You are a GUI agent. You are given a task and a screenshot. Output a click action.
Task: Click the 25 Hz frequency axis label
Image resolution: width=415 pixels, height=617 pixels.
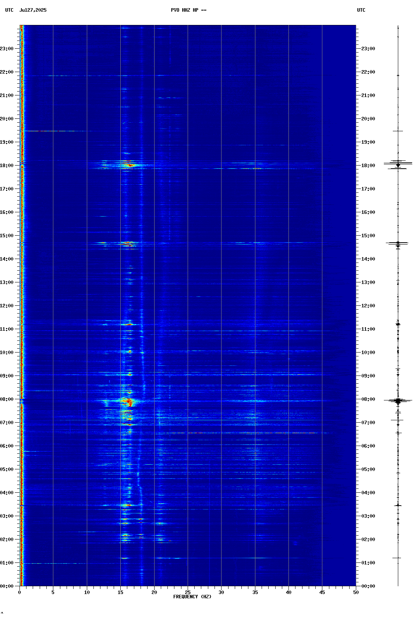tap(188, 592)
